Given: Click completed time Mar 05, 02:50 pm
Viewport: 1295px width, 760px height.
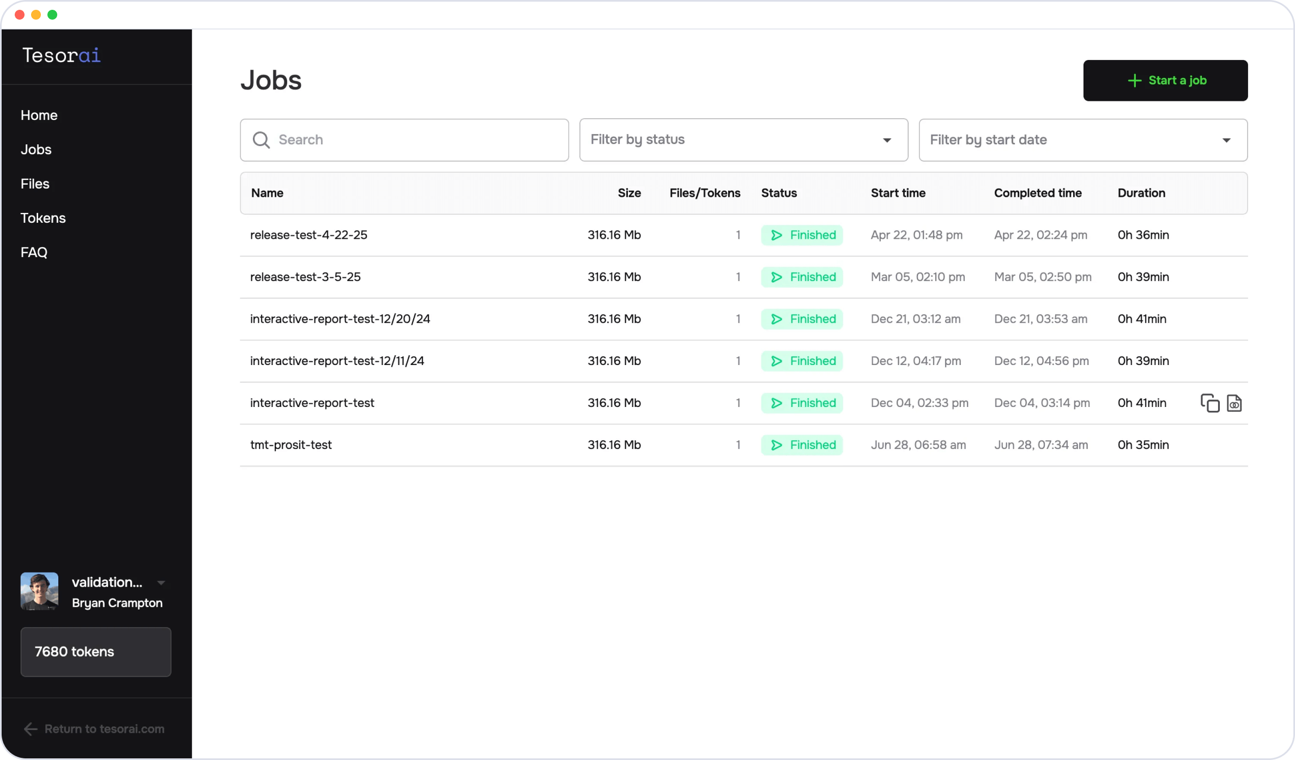Looking at the screenshot, I should coord(1043,277).
